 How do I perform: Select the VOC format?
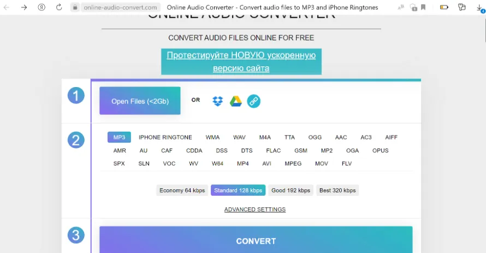[169, 163]
